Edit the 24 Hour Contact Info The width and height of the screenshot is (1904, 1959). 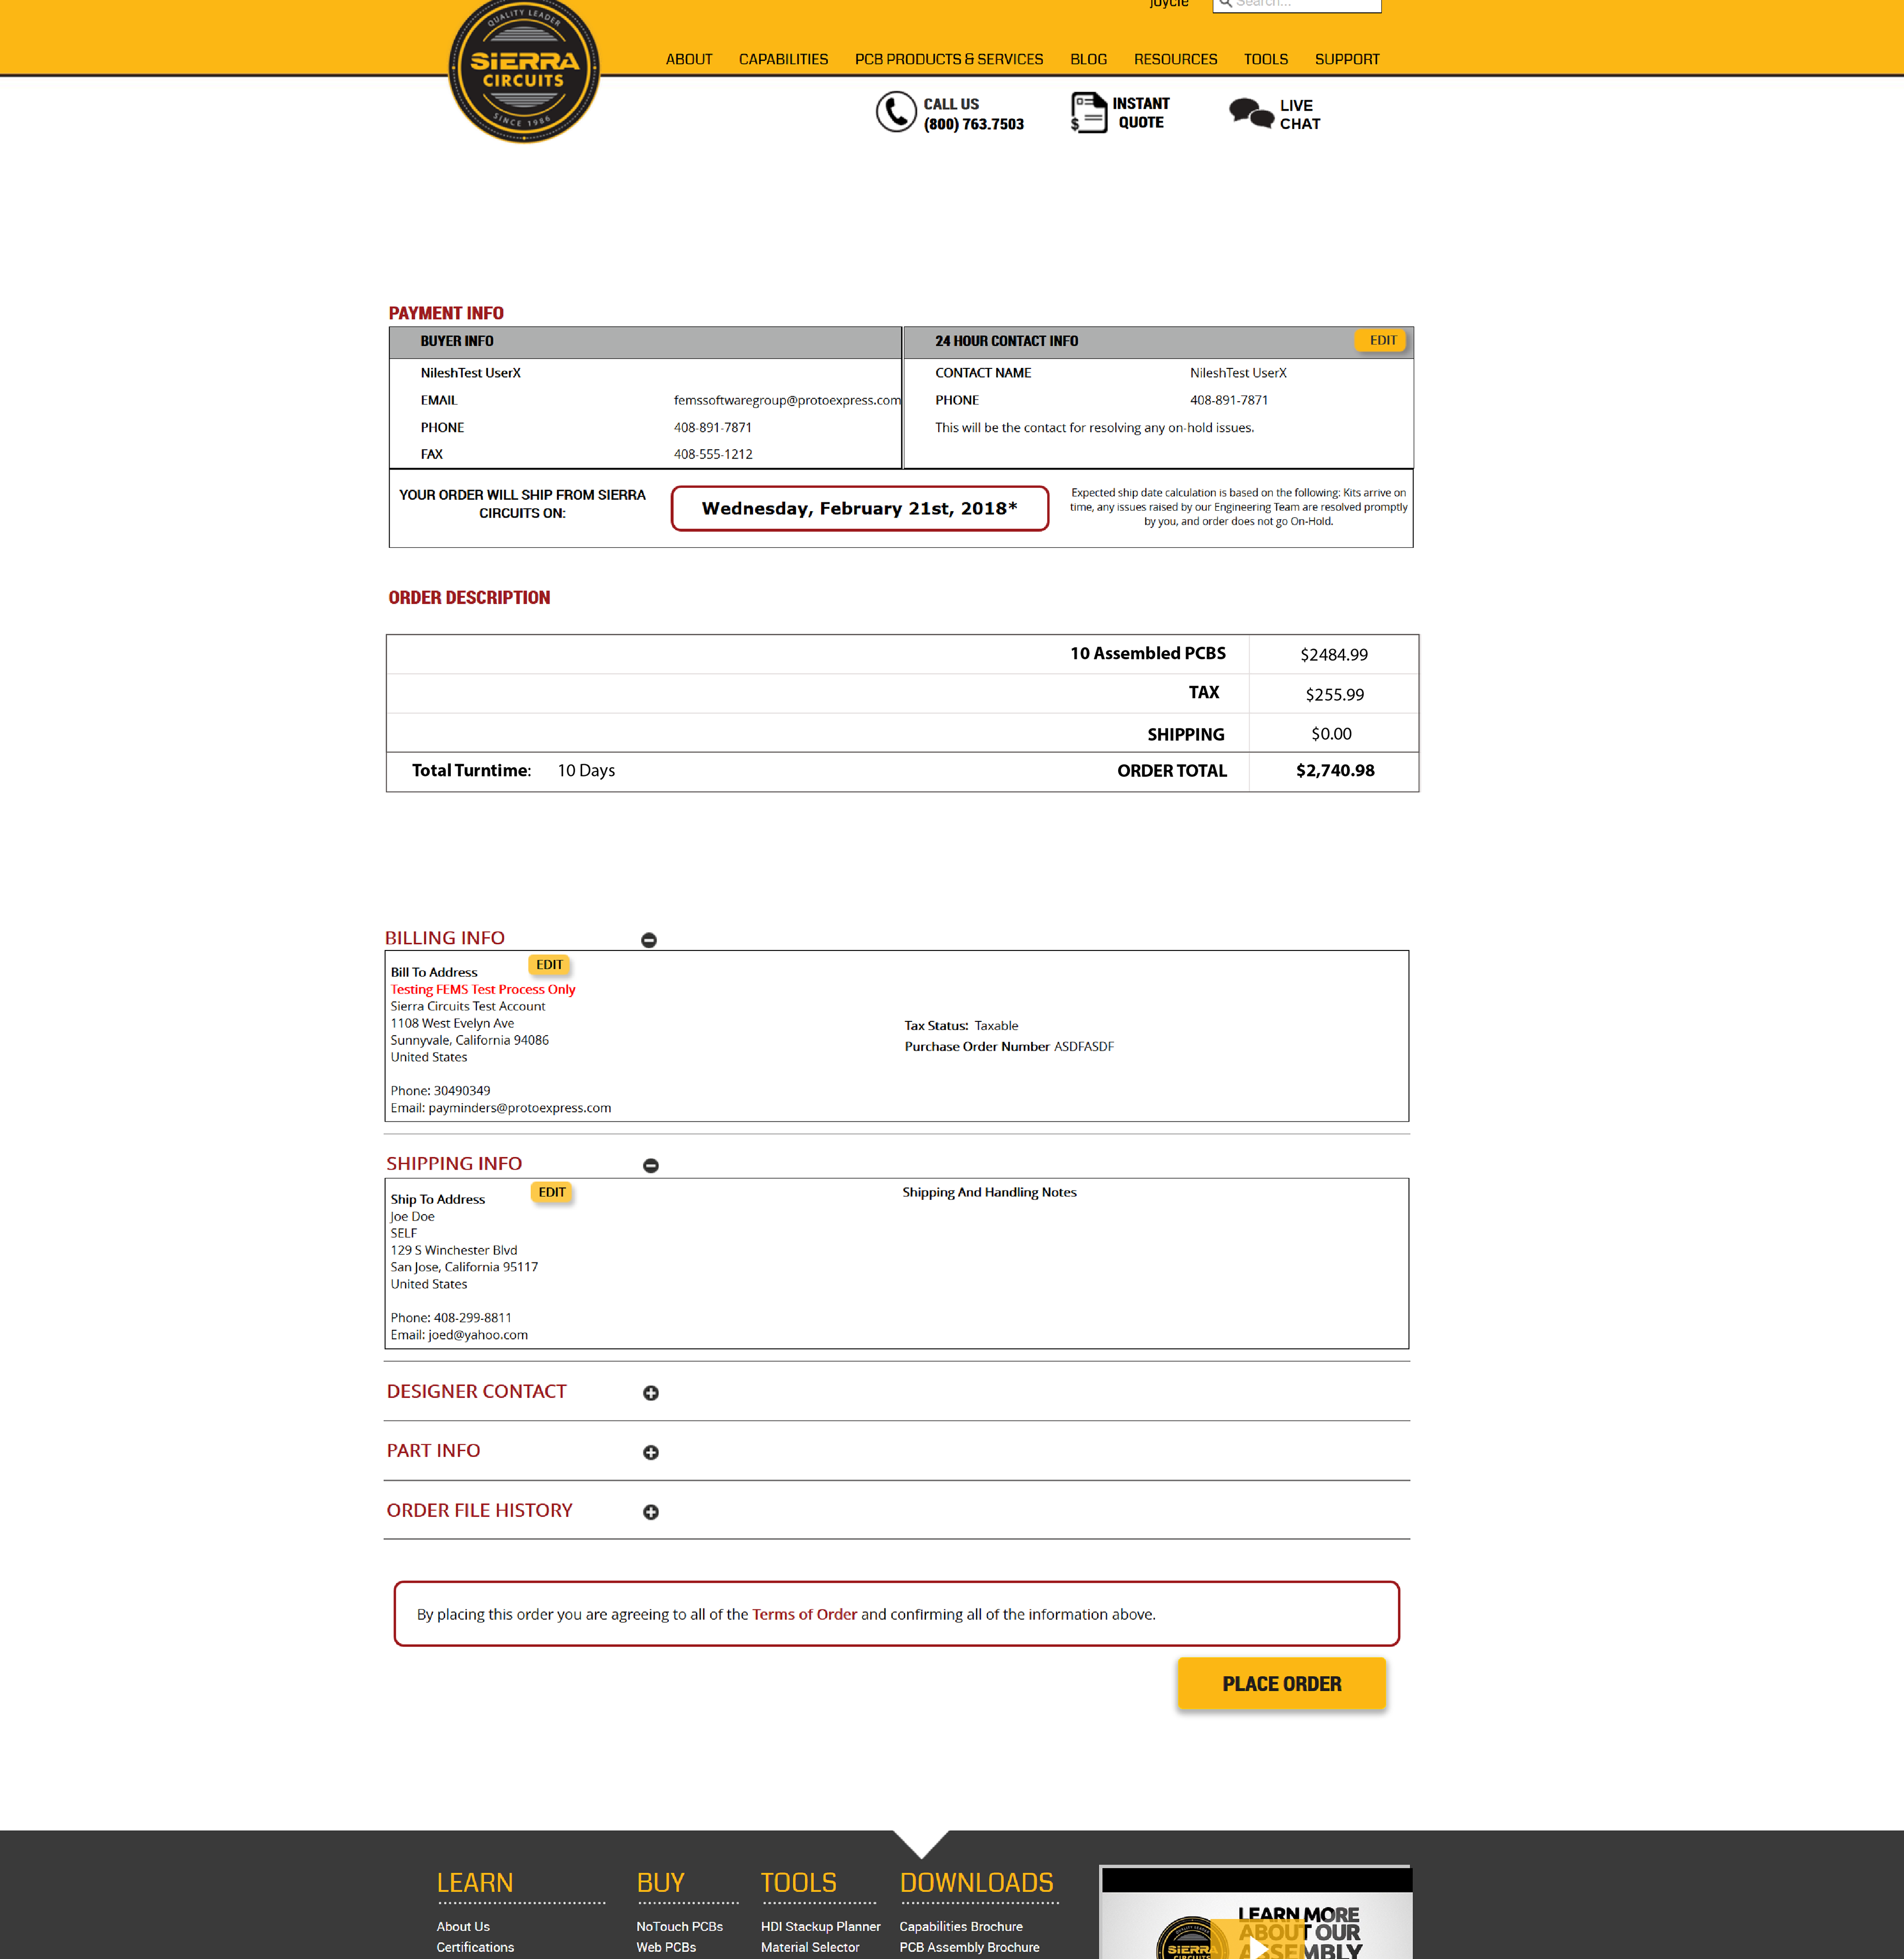point(1381,340)
